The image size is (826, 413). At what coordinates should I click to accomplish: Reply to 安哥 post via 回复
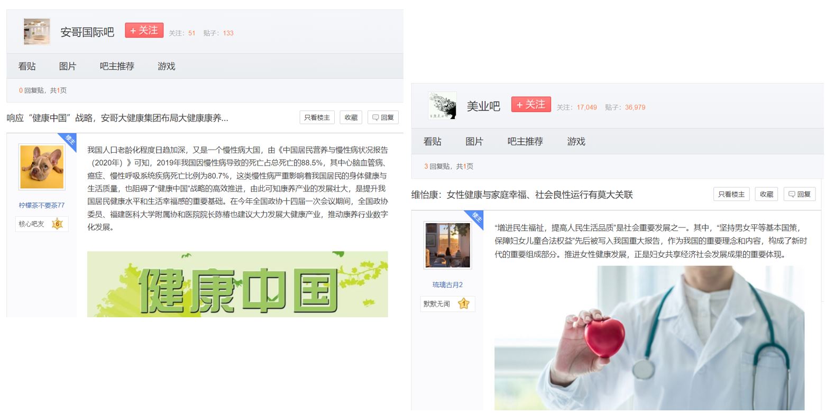tap(383, 117)
